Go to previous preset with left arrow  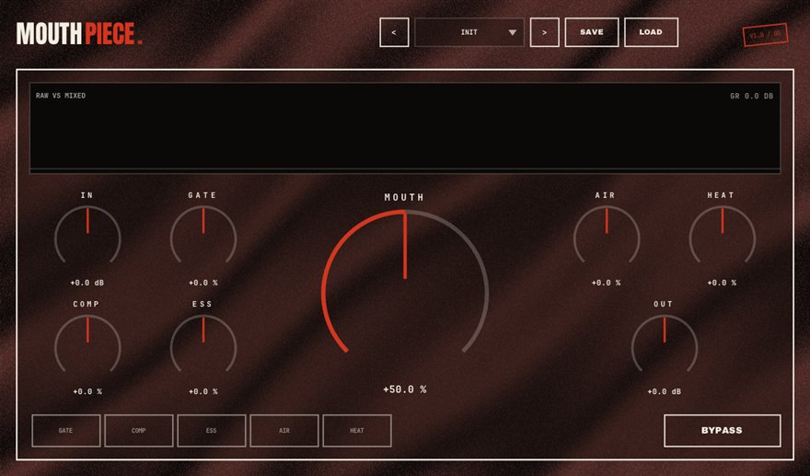click(394, 32)
